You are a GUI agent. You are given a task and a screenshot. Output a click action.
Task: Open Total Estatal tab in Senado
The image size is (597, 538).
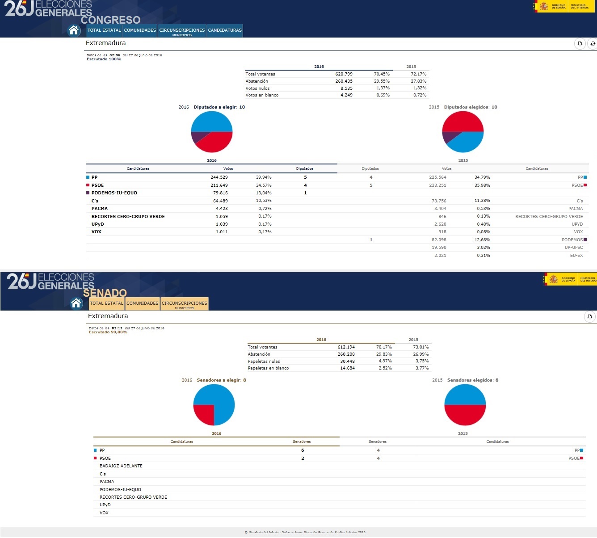pyautogui.click(x=106, y=303)
